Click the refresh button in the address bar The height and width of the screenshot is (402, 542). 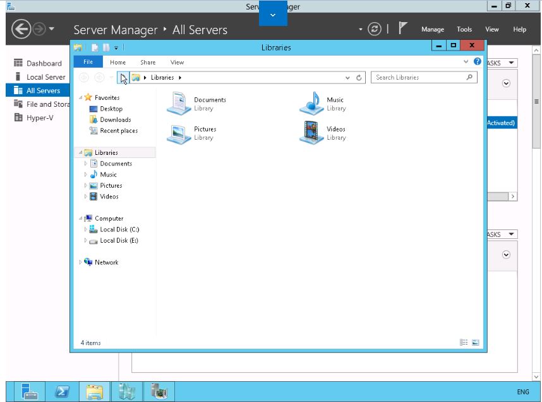(359, 78)
